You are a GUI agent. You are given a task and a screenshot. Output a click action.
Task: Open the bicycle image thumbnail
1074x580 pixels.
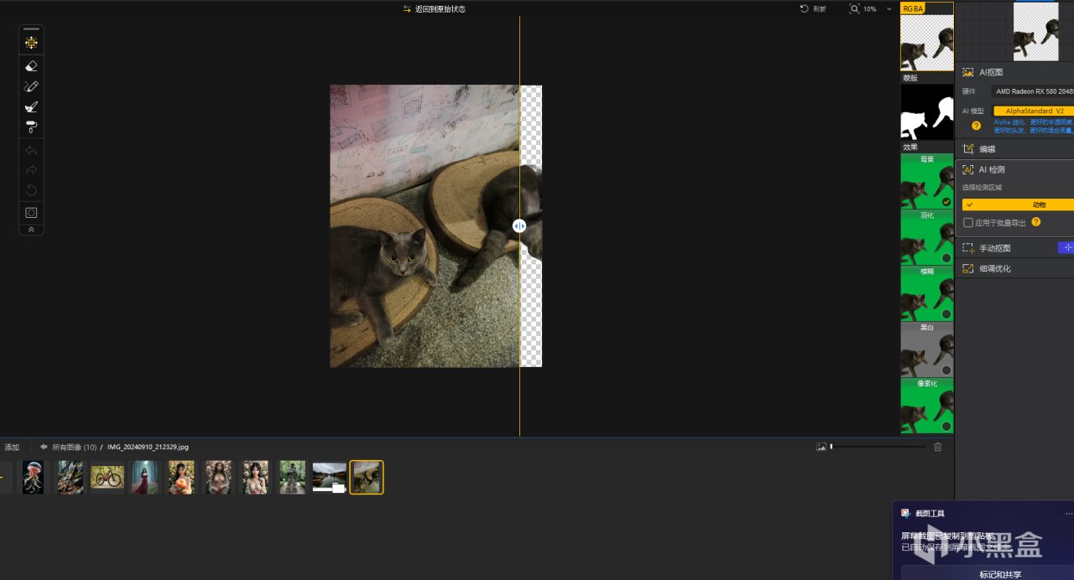click(x=107, y=477)
